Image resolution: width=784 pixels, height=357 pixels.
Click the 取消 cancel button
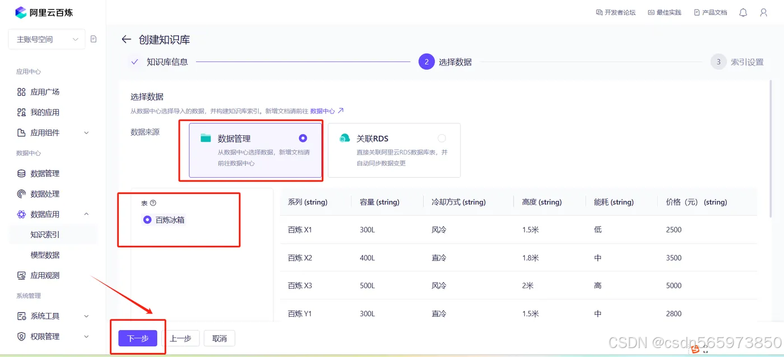[x=220, y=338]
